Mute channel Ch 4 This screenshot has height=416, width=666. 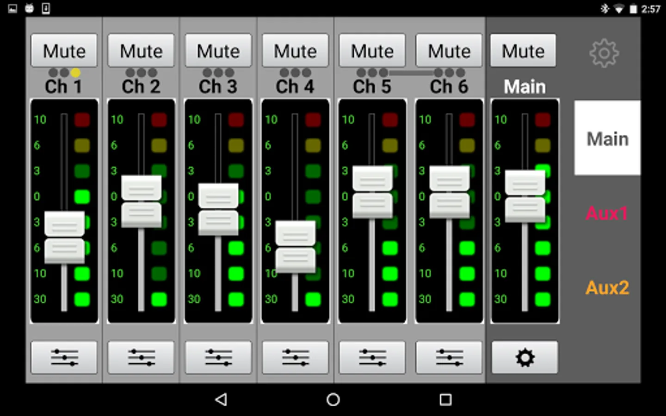coord(295,50)
